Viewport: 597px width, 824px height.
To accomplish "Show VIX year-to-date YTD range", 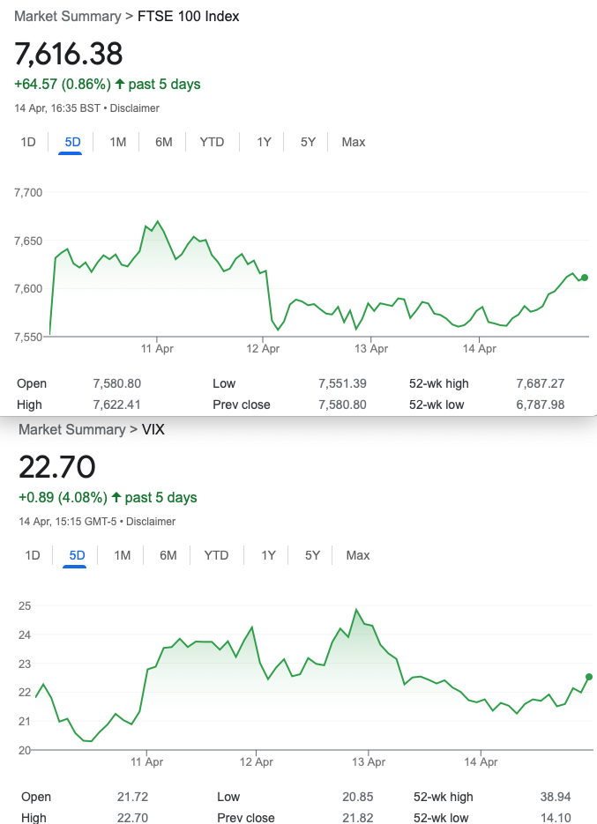I will coord(216,555).
